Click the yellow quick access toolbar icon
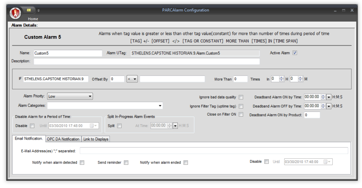Image resolution: width=362 pixels, height=188 pixels. click(x=29, y=10)
